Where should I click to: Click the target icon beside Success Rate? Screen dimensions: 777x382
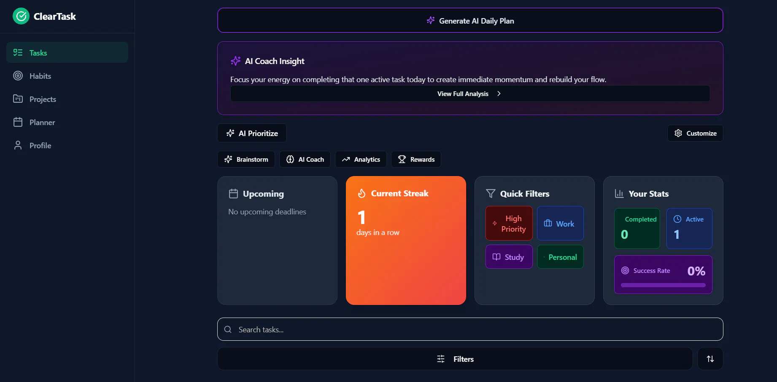point(625,270)
